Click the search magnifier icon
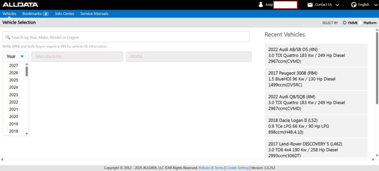The width and height of the screenshot is (379, 171). (7, 37)
